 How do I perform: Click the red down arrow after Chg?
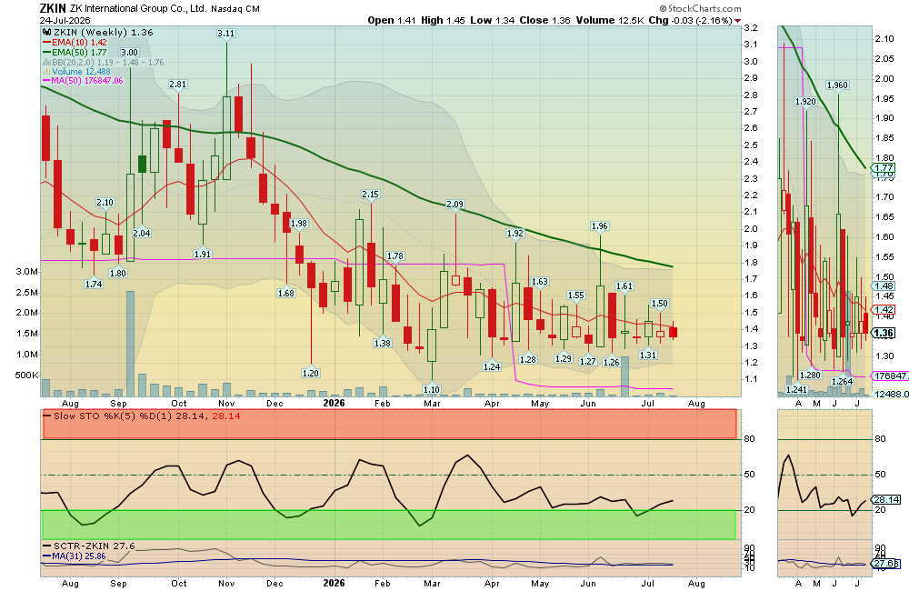(x=737, y=21)
